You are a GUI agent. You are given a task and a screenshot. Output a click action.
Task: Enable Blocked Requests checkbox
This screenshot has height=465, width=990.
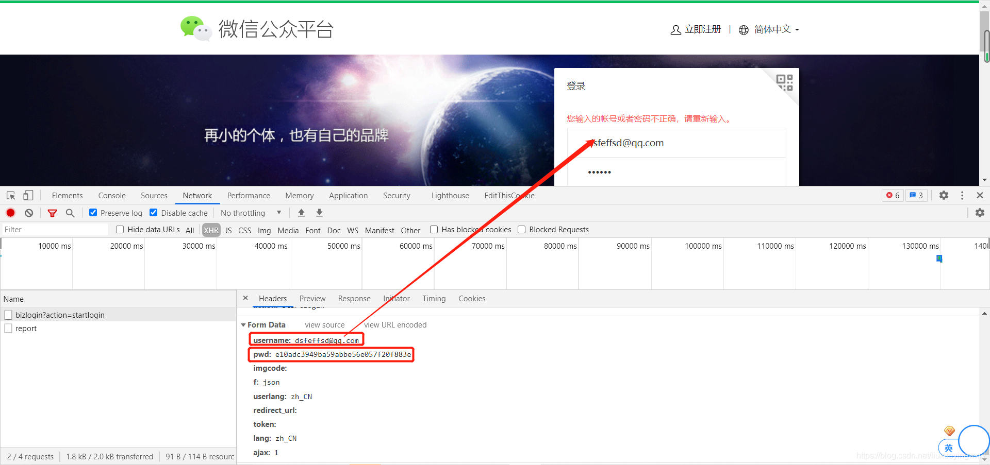tap(522, 230)
